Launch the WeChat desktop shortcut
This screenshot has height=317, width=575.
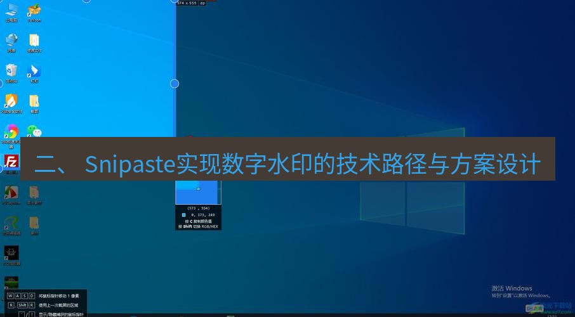34,131
